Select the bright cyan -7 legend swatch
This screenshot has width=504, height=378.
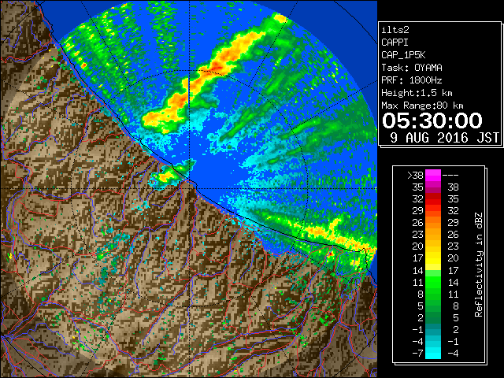433,353
